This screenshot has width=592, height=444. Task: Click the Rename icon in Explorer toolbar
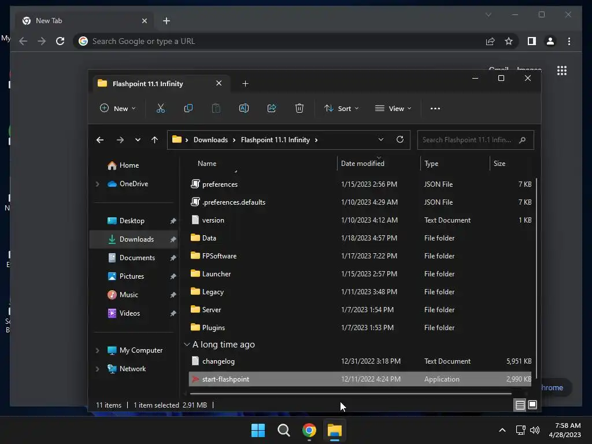(x=244, y=108)
